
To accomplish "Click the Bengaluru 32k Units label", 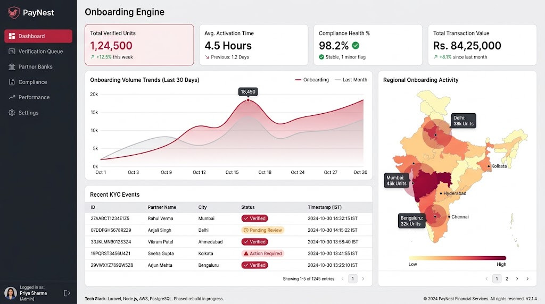I will click(x=411, y=221).
